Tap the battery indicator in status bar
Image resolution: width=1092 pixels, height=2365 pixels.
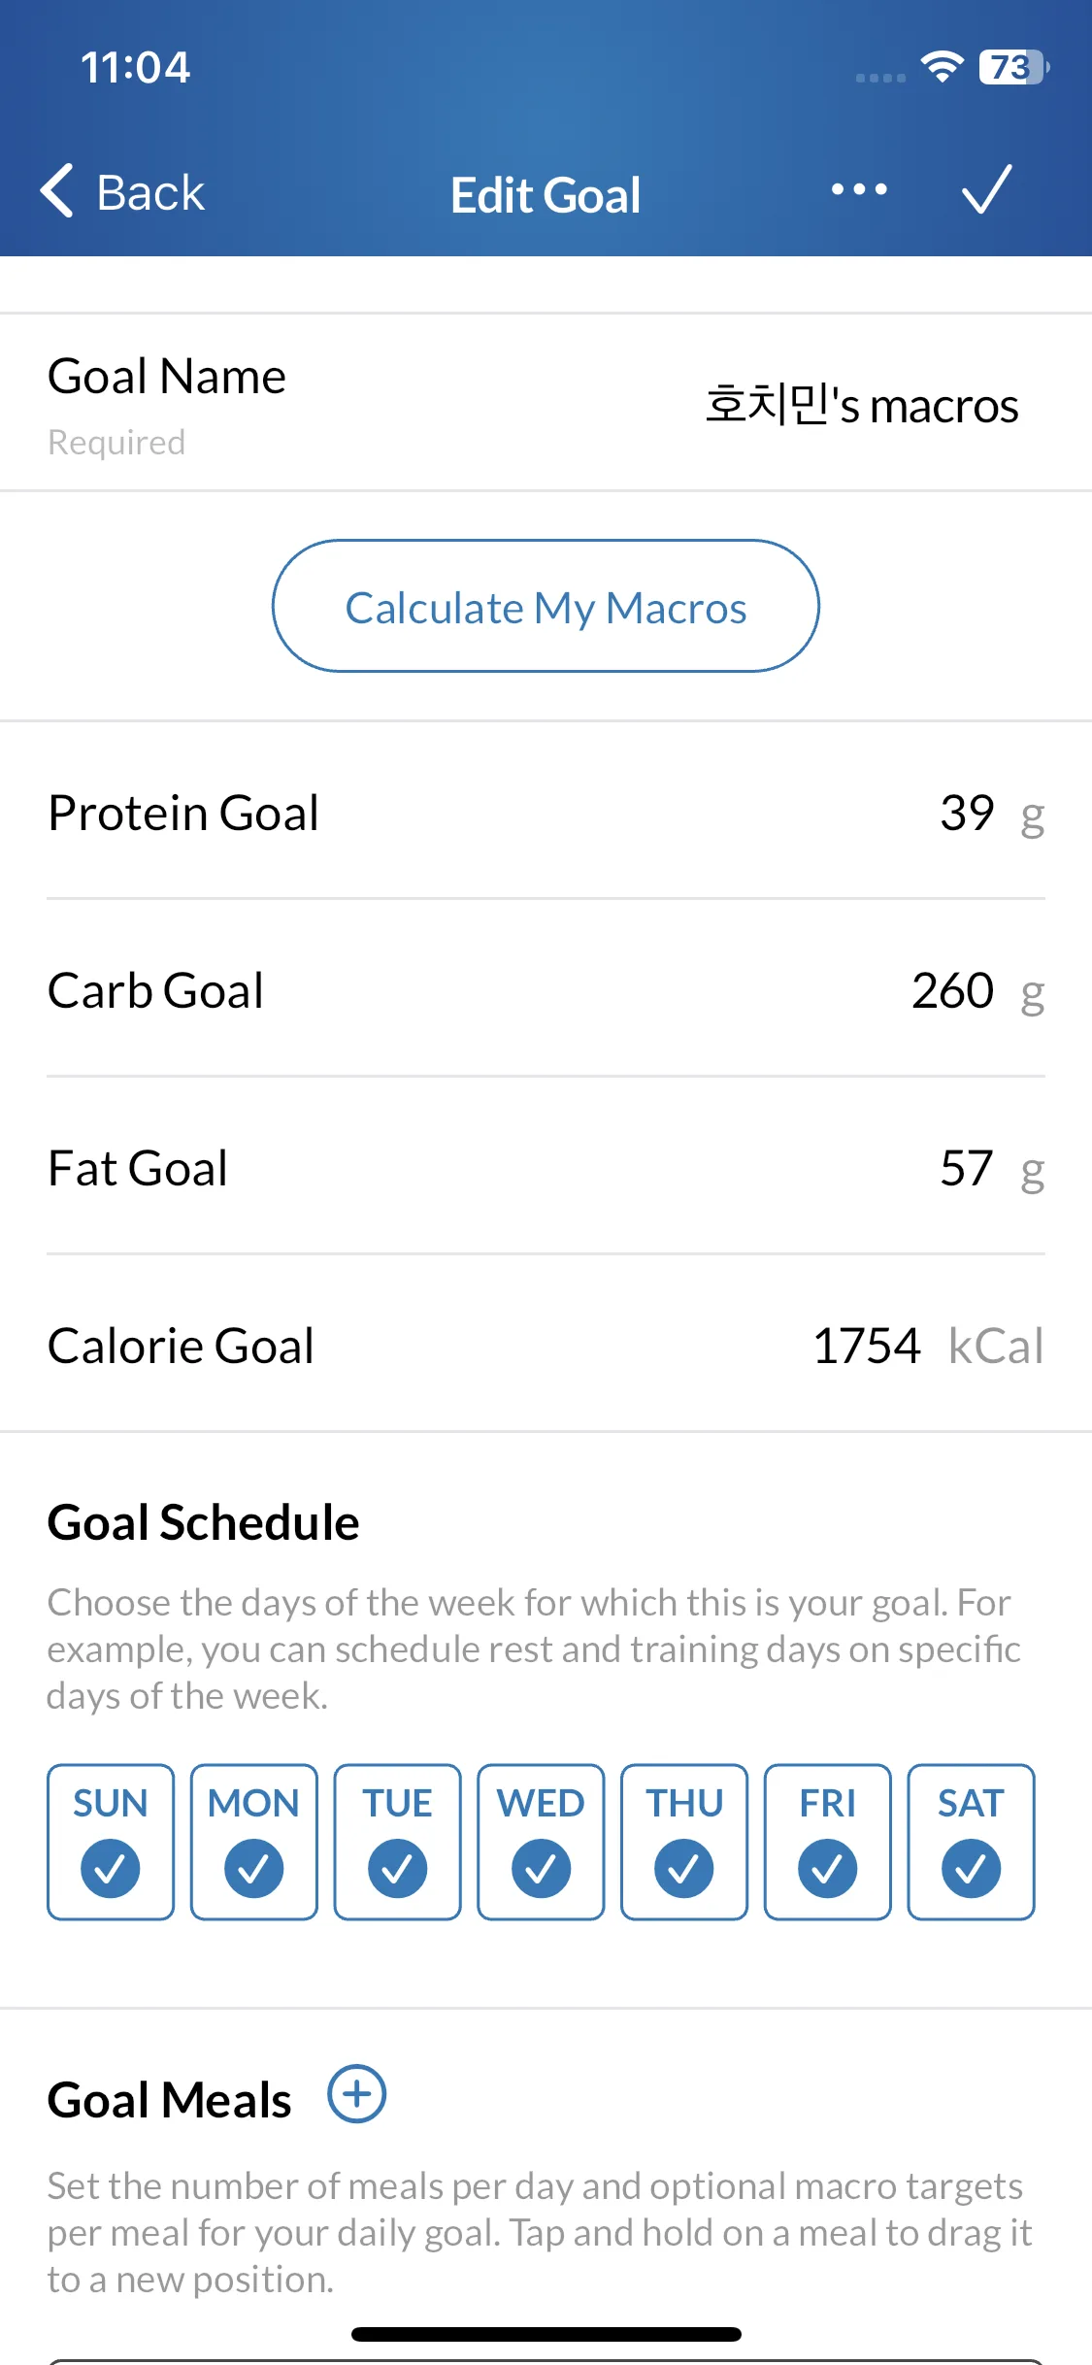pos(1013,67)
